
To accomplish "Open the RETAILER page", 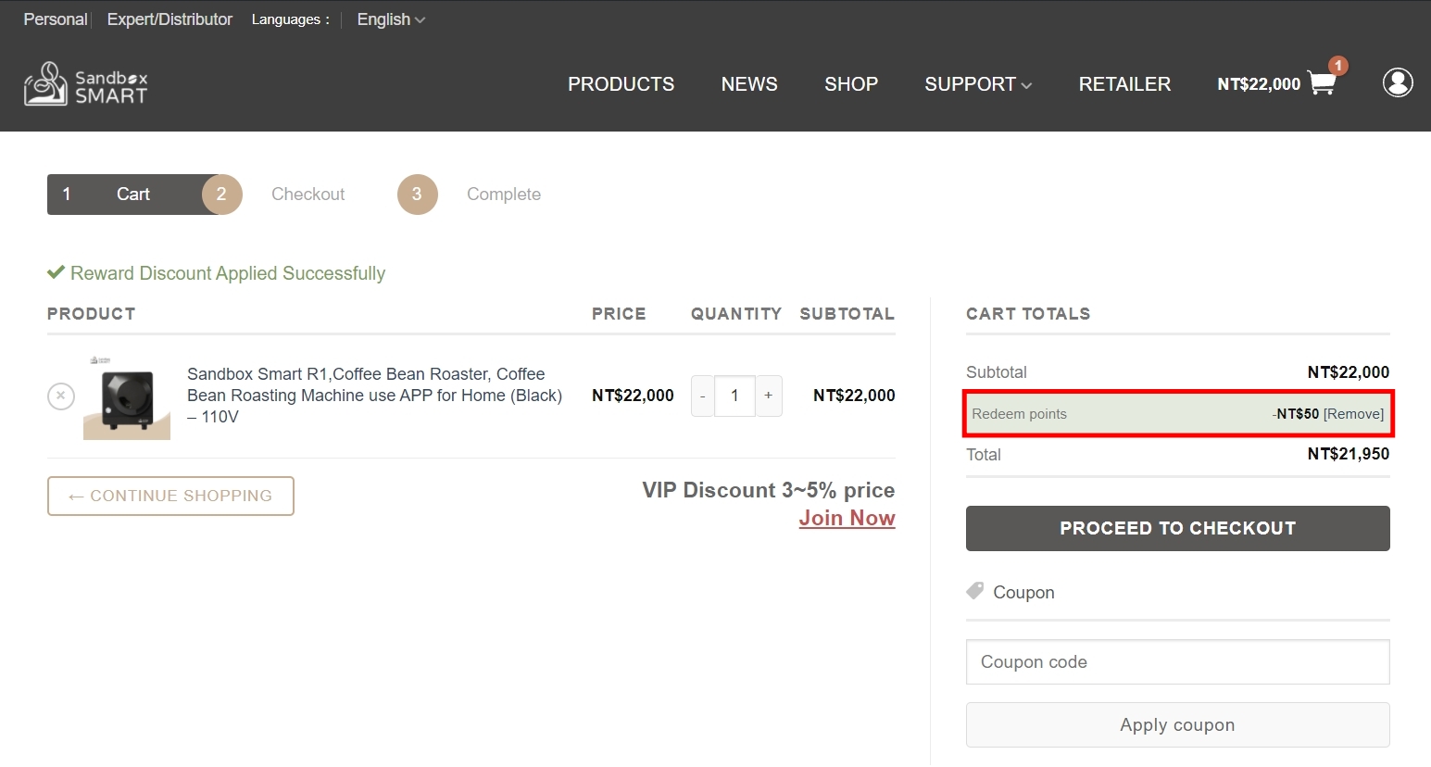I will pos(1124,84).
